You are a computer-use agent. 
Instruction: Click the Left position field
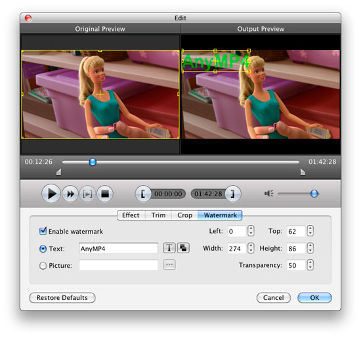tap(237, 231)
